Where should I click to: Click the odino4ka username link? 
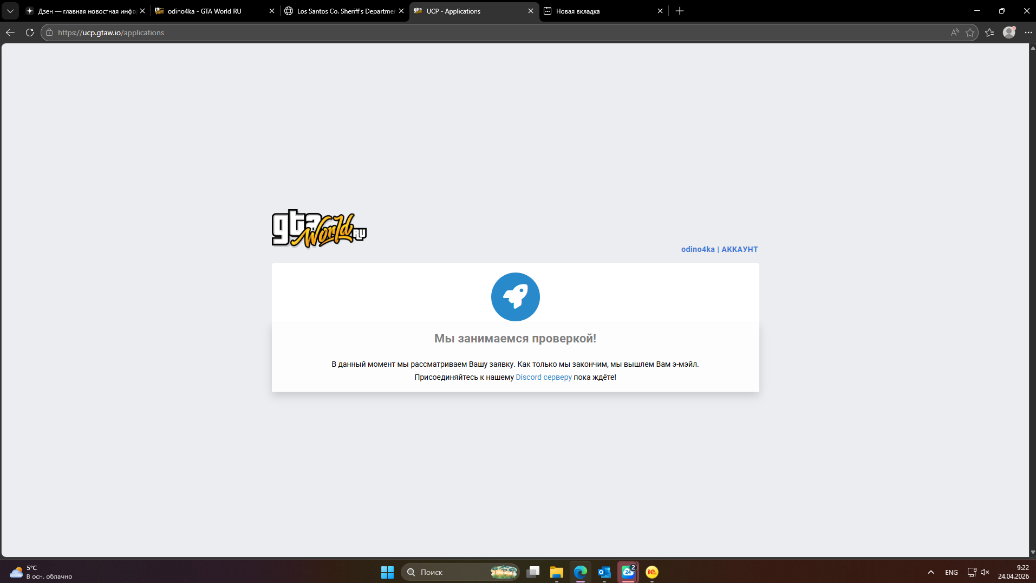698,249
